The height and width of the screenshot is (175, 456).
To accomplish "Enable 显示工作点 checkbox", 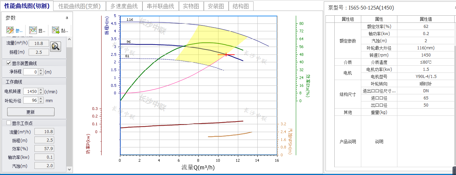I will click(9, 123).
